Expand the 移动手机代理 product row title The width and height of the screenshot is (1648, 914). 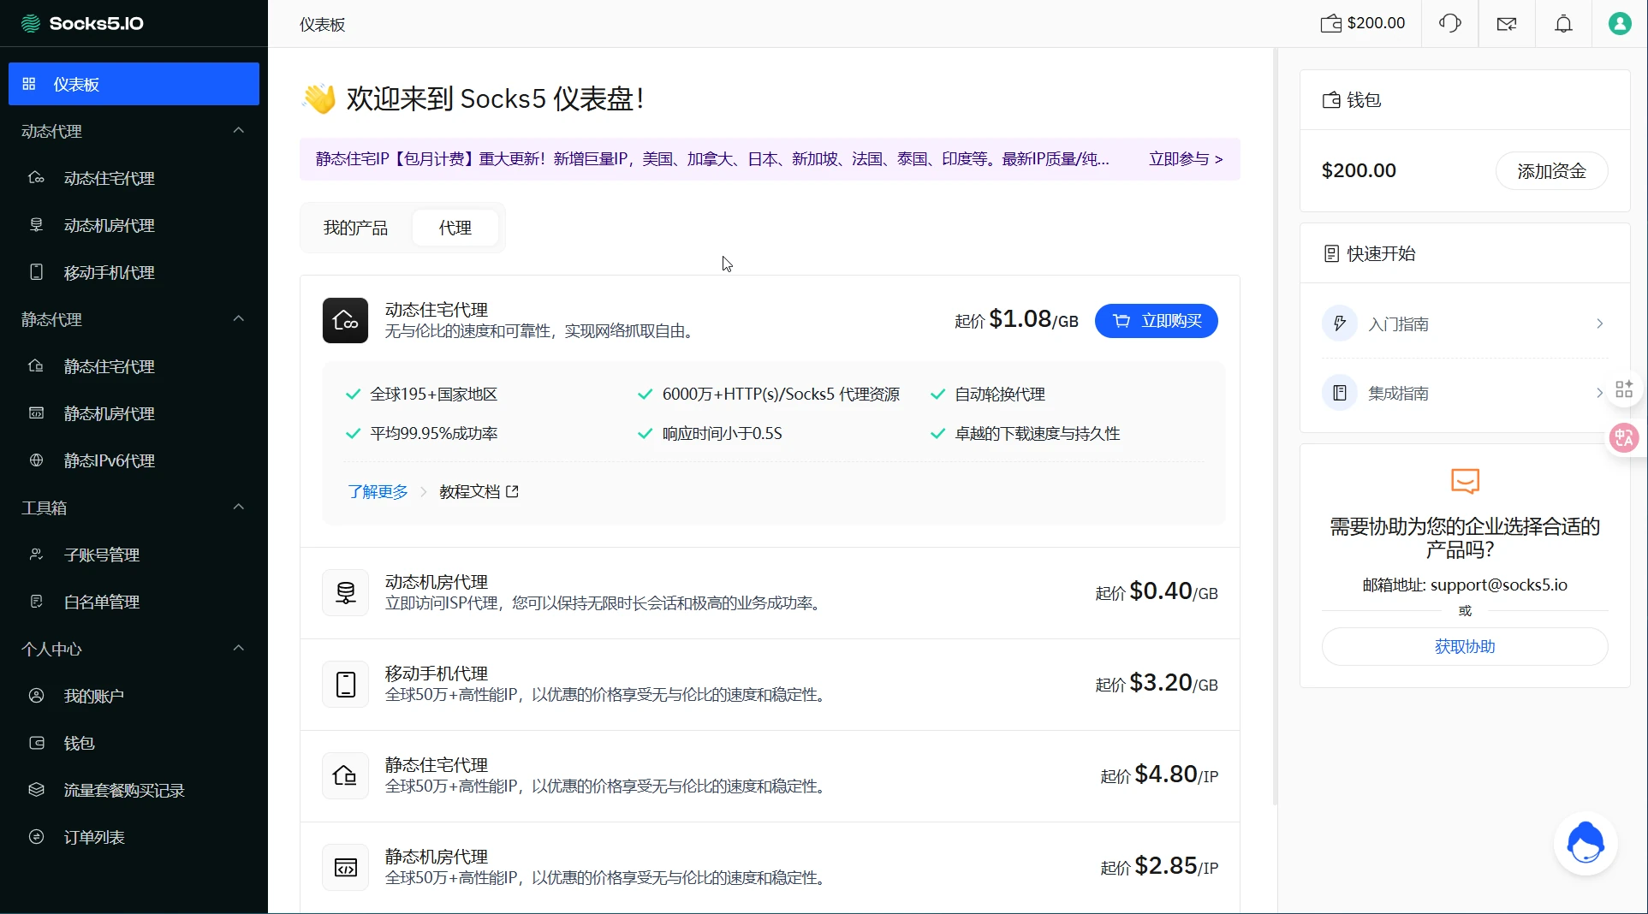(437, 674)
